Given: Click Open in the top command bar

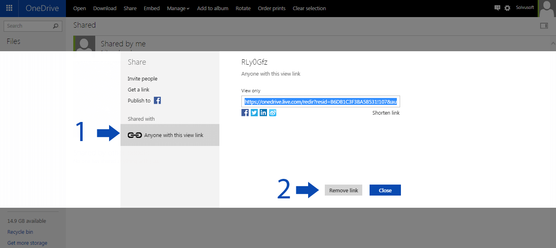Looking at the screenshot, I should [x=79, y=8].
